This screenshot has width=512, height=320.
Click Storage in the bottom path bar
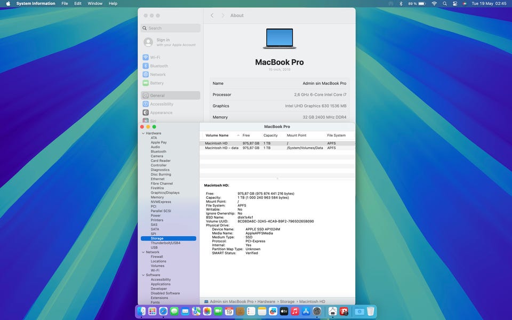(287, 301)
